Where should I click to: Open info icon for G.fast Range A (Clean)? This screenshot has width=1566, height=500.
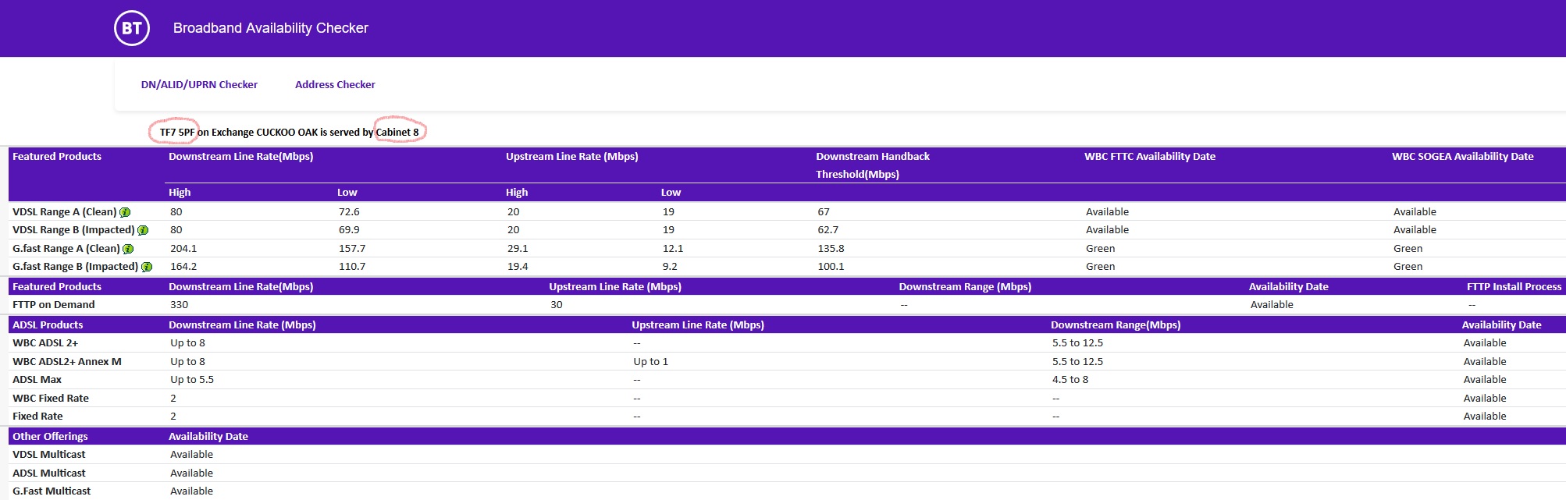coord(128,249)
